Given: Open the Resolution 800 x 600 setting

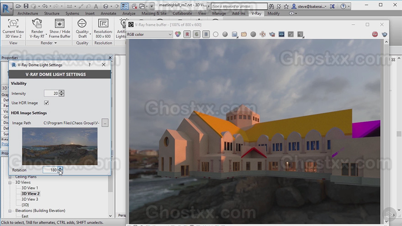Looking at the screenshot, I should 103,29.
